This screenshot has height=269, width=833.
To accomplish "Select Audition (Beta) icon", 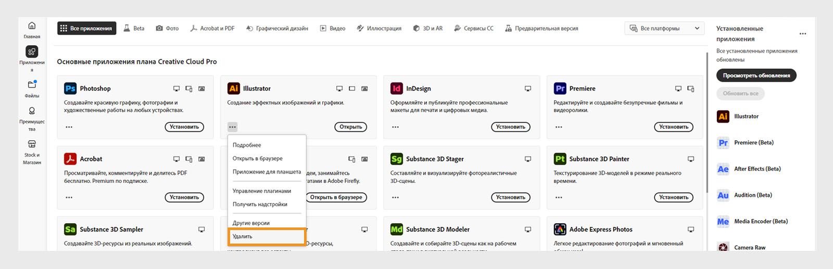I will 723,195.
